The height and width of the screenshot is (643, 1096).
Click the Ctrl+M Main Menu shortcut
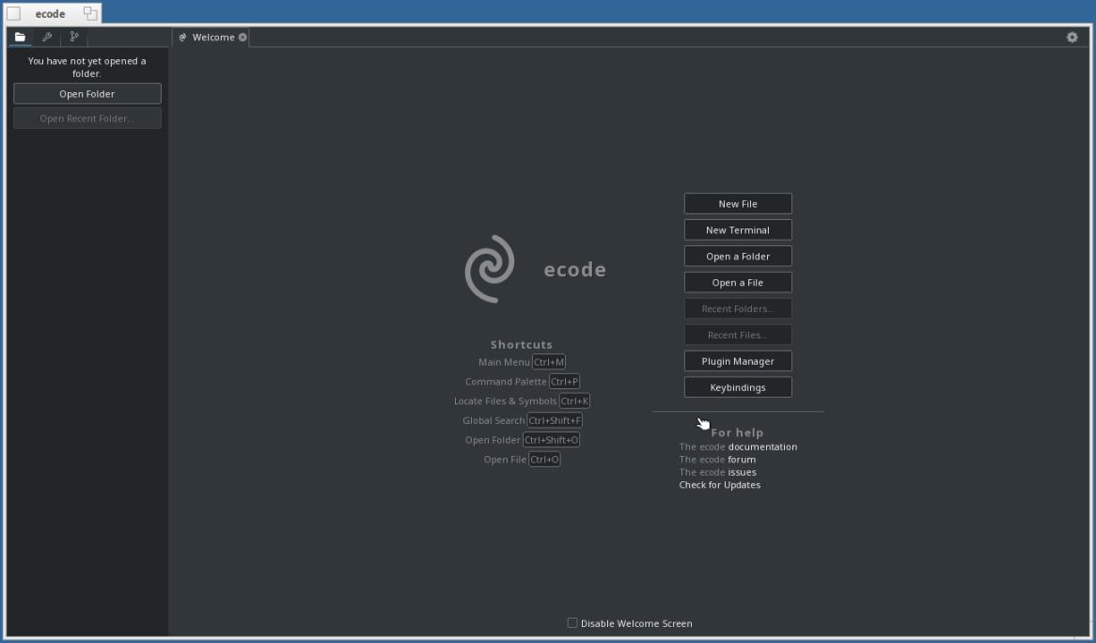[x=549, y=362]
